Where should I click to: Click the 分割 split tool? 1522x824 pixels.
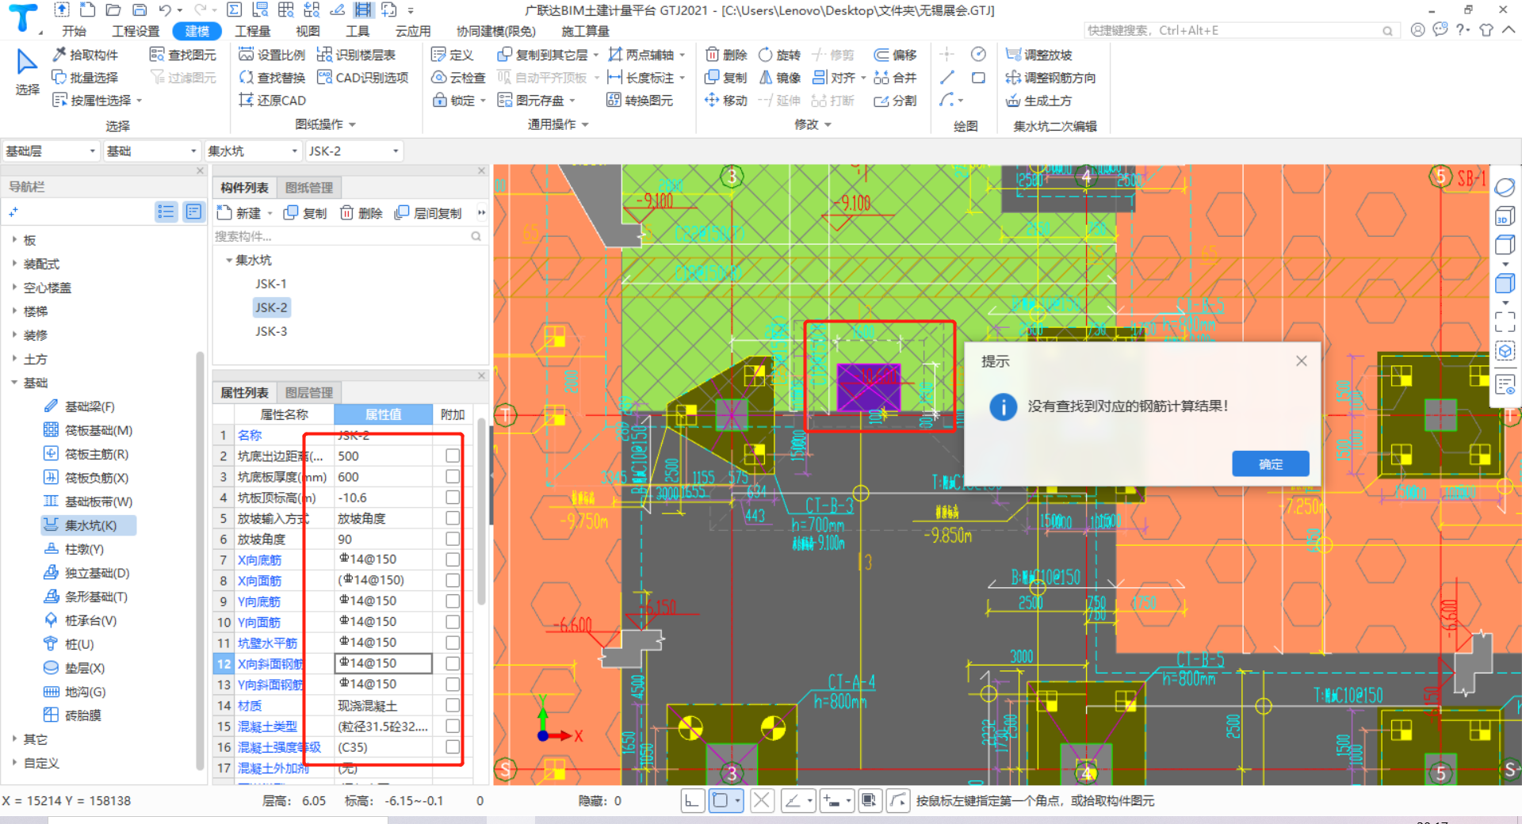[x=895, y=101]
